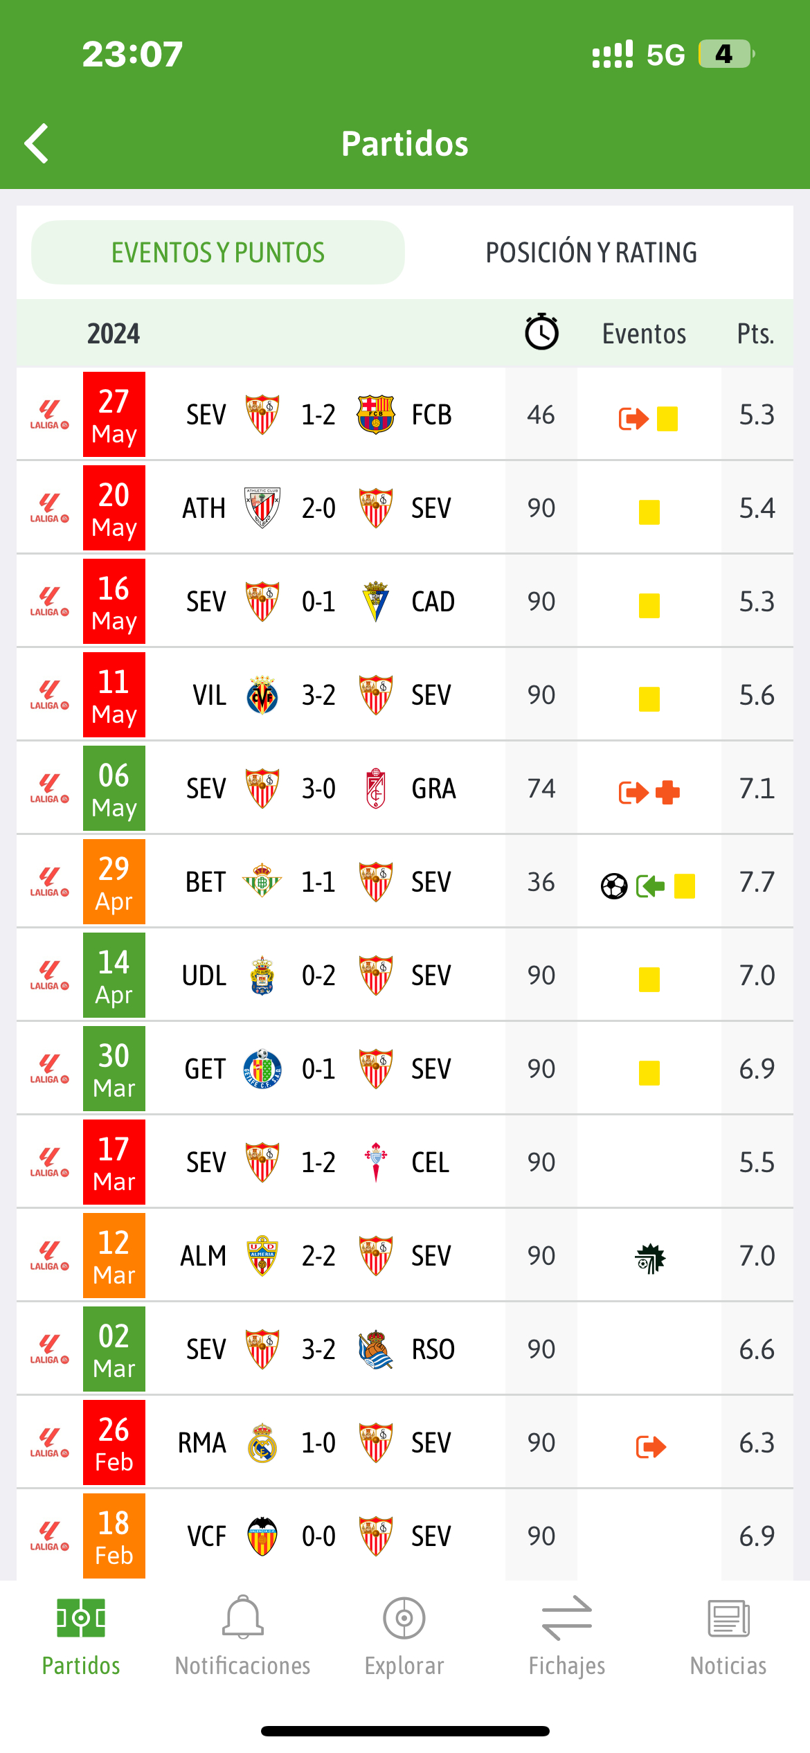Screen dimensions: 810x1753
Task: Select the 12 Mar Almería match row
Action: [x=405, y=1256]
